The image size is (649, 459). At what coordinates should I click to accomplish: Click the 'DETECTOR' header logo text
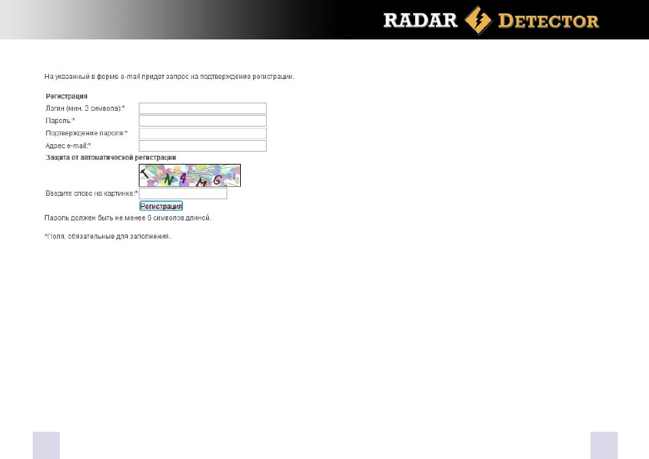tap(548, 20)
